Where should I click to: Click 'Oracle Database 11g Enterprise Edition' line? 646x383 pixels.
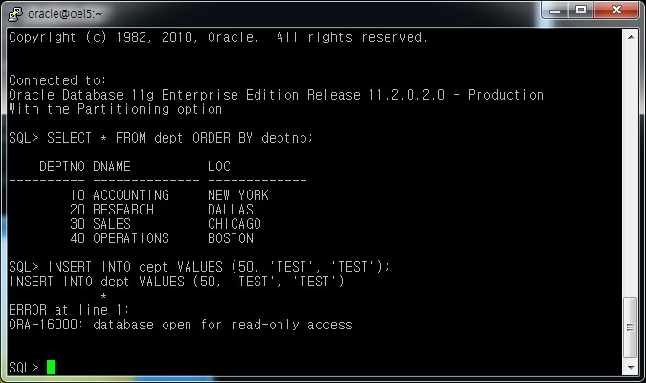tap(276, 95)
